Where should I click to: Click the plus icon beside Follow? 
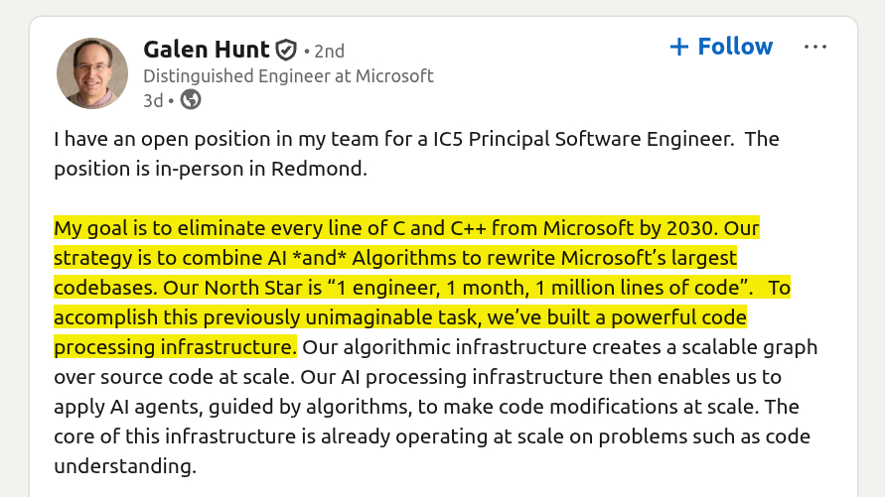[x=680, y=47]
